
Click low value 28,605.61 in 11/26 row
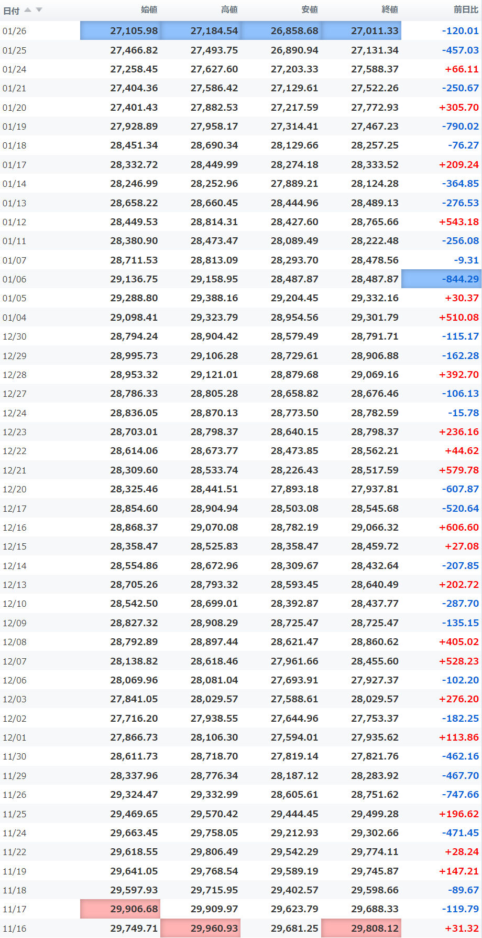point(294,795)
